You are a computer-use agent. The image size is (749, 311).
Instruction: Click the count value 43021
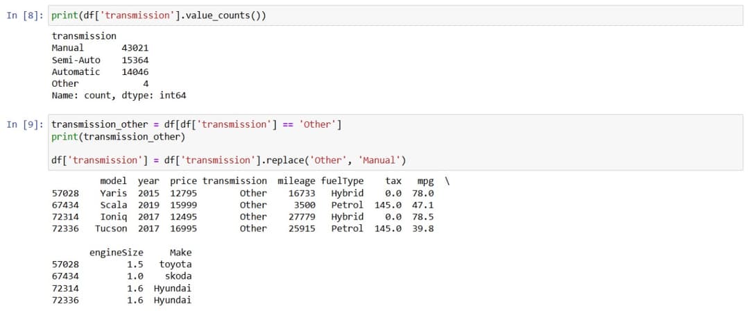click(x=135, y=48)
